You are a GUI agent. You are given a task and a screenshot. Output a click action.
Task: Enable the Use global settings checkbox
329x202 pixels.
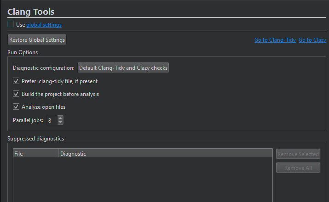click(11, 25)
